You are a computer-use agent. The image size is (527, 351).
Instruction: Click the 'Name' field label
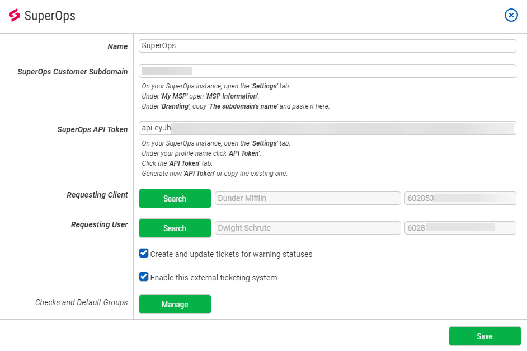click(x=117, y=47)
